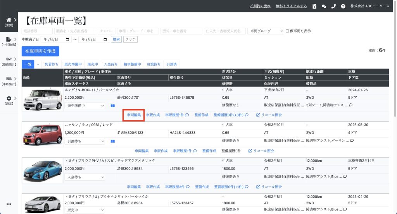The height and width of the screenshot is (214, 397).
Task: Open リコール照会 link in モコ row
Action: (261, 151)
